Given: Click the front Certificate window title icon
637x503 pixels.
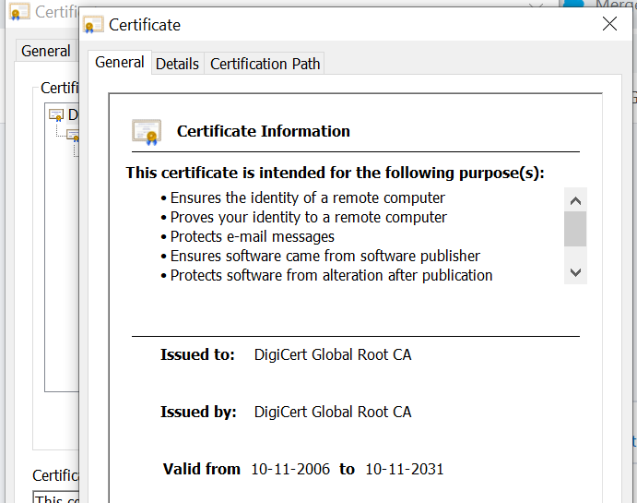Looking at the screenshot, I should (93, 25).
